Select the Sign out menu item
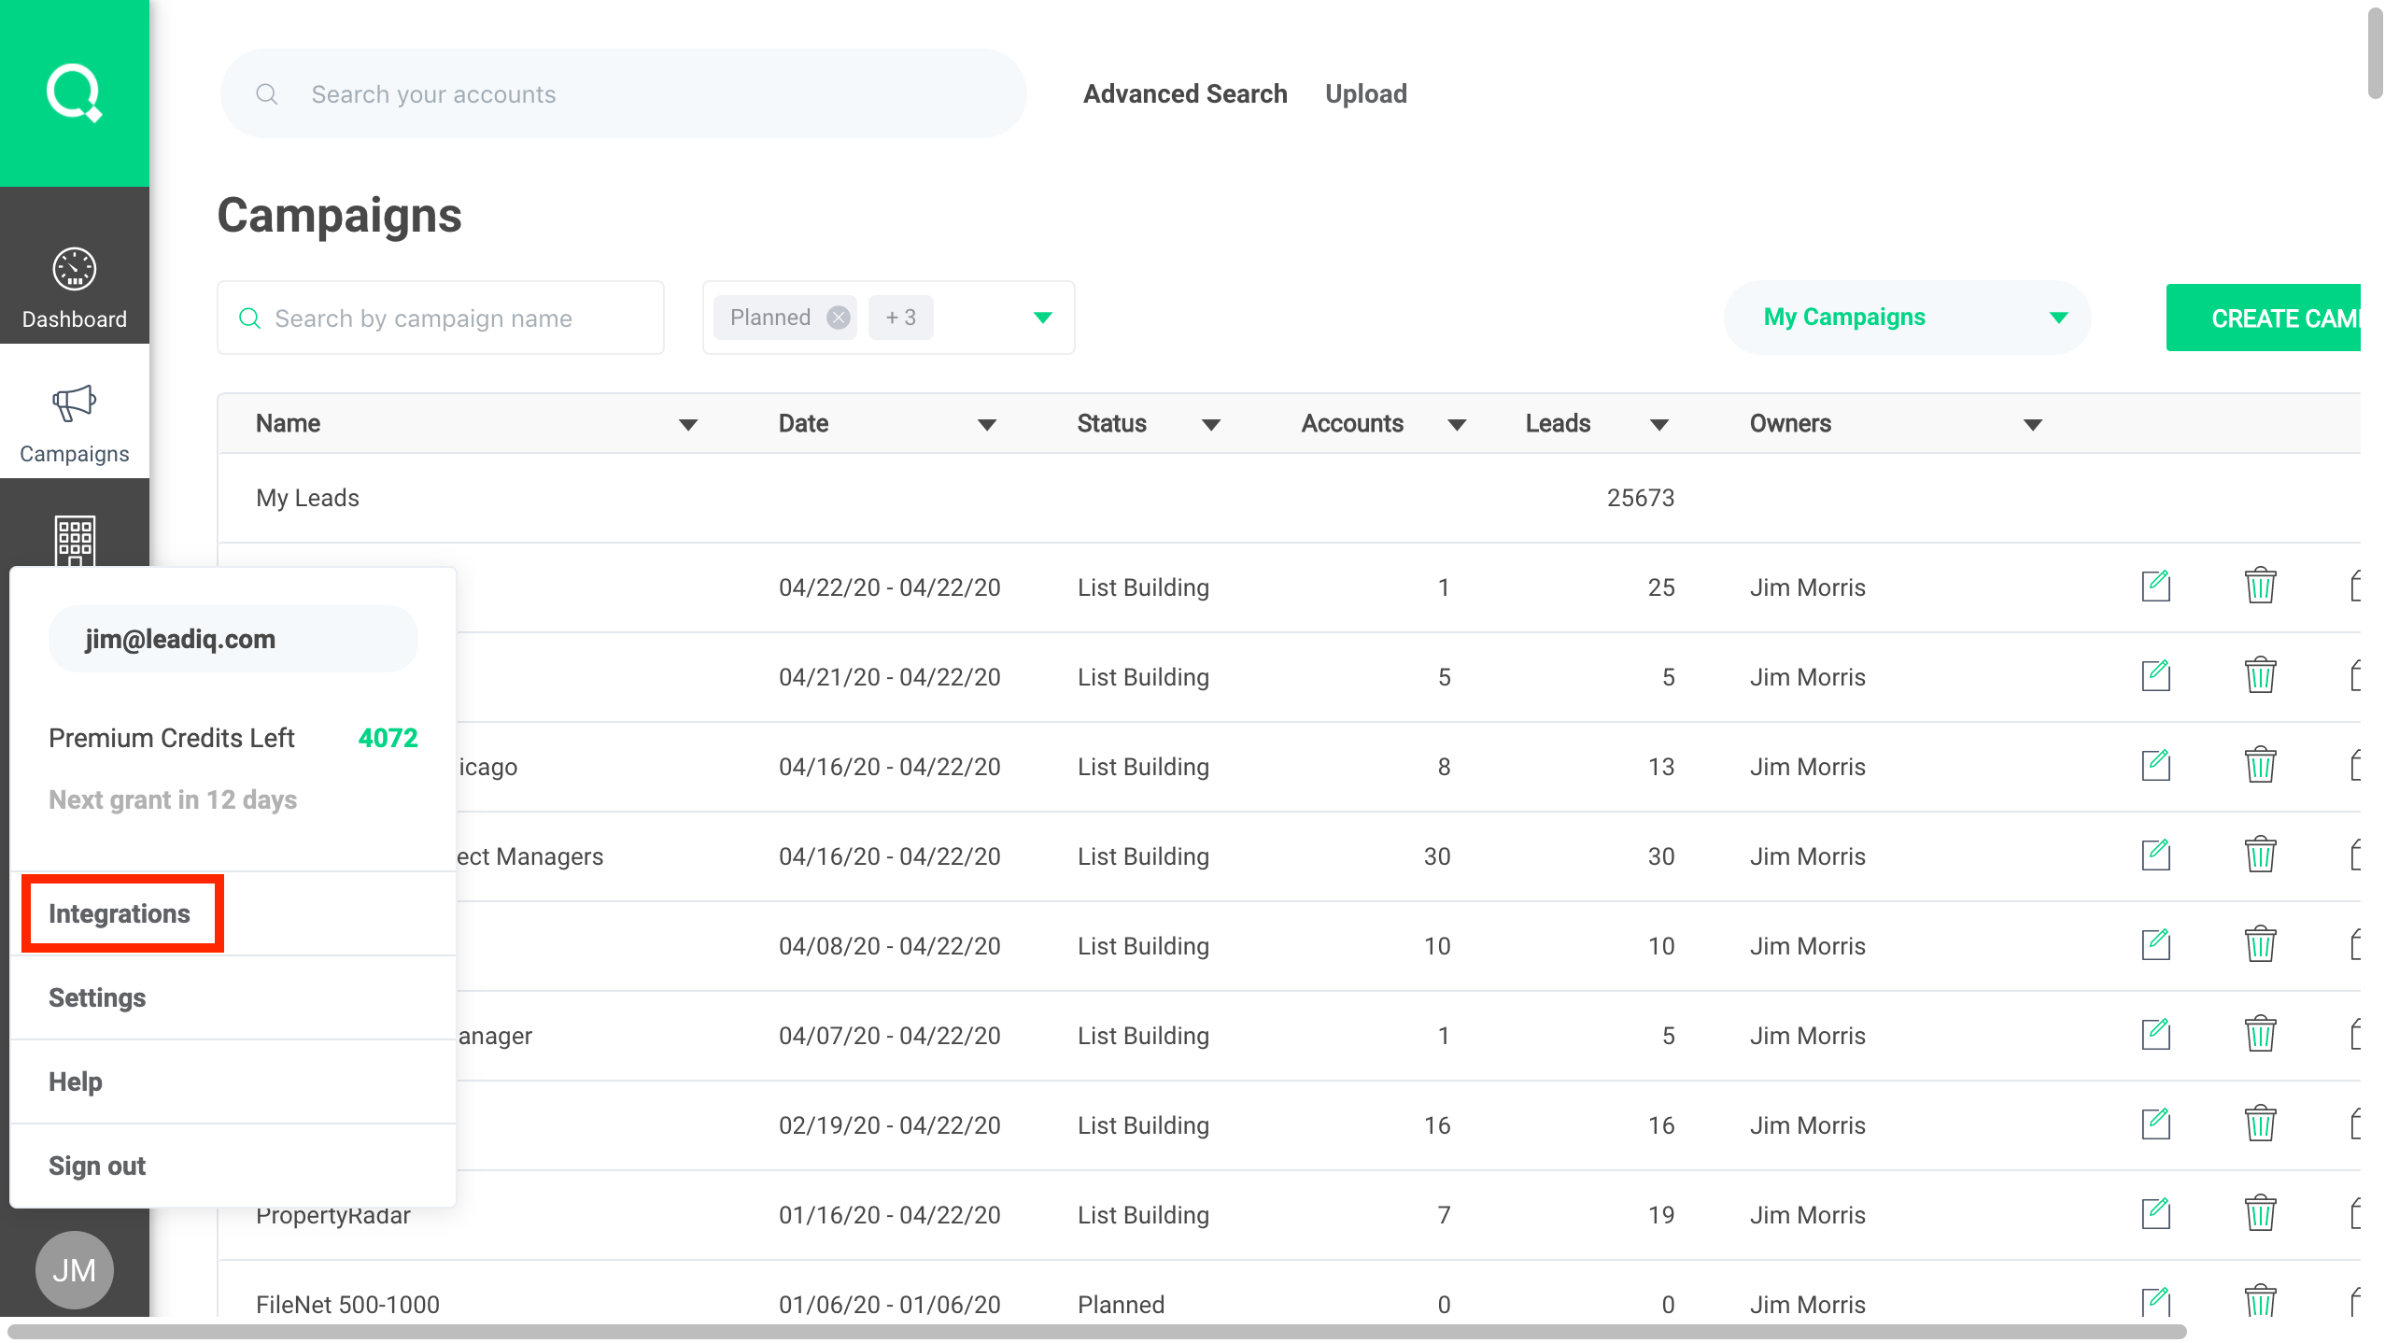This screenshot has width=2385, height=1343. click(x=96, y=1165)
